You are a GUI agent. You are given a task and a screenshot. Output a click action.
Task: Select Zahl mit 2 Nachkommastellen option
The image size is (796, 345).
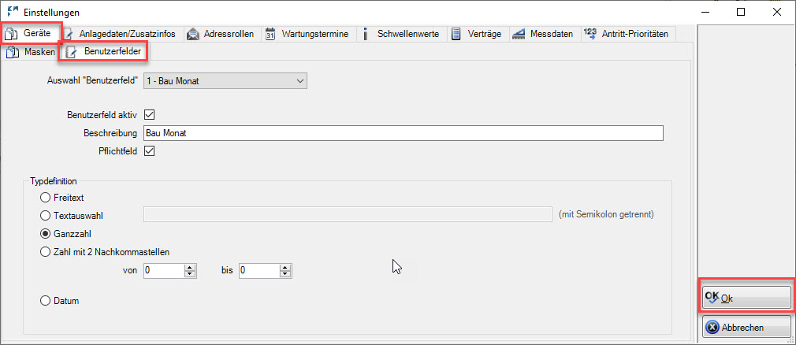tap(45, 251)
